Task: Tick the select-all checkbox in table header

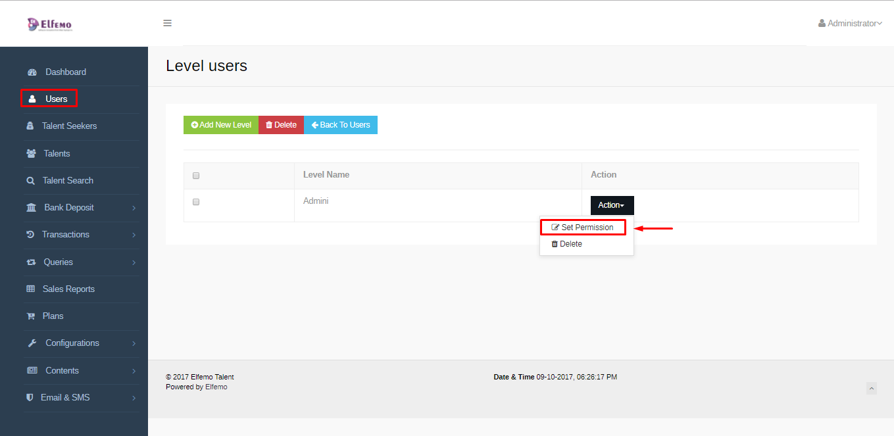Action: tap(196, 176)
